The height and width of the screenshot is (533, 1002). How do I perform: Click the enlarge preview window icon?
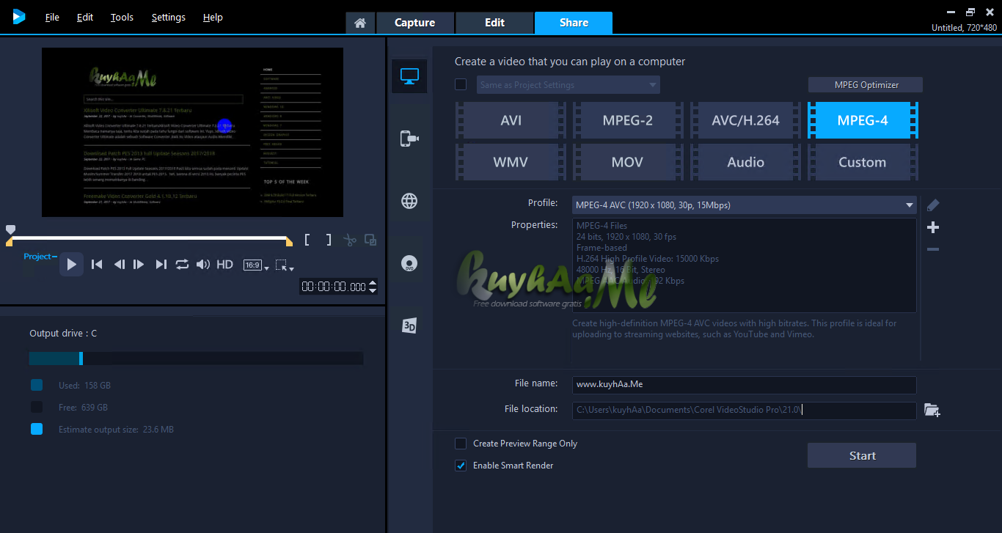(370, 240)
